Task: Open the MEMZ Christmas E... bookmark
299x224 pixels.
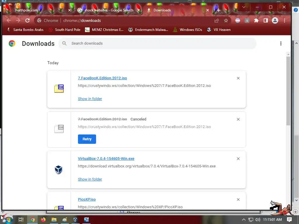Action: (104, 30)
